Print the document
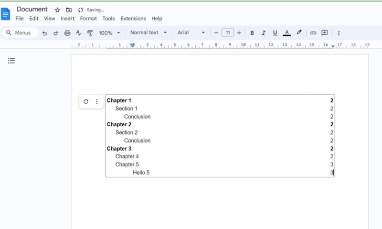 pyautogui.click(x=67, y=33)
